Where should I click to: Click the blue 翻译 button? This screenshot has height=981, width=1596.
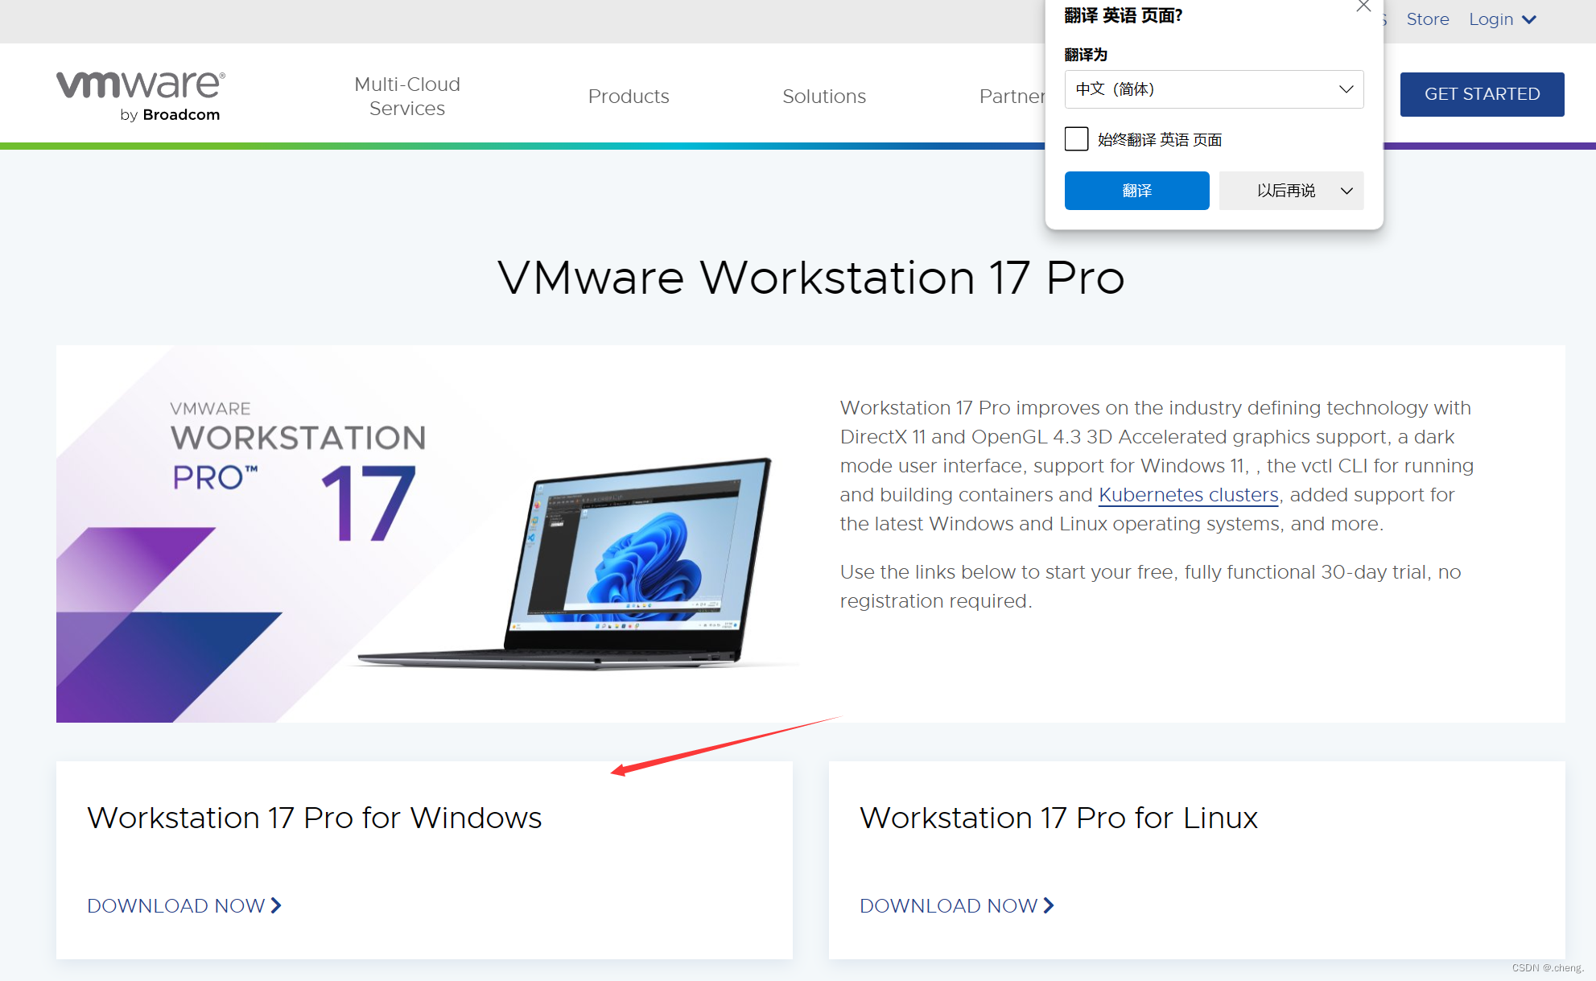click(x=1136, y=191)
